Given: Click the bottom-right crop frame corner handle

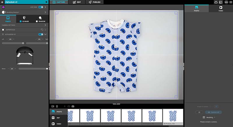Looking at the screenshot, I should (176, 97).
